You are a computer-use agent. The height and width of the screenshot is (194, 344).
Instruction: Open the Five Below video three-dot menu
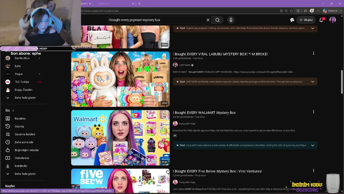tap(313, 171)
